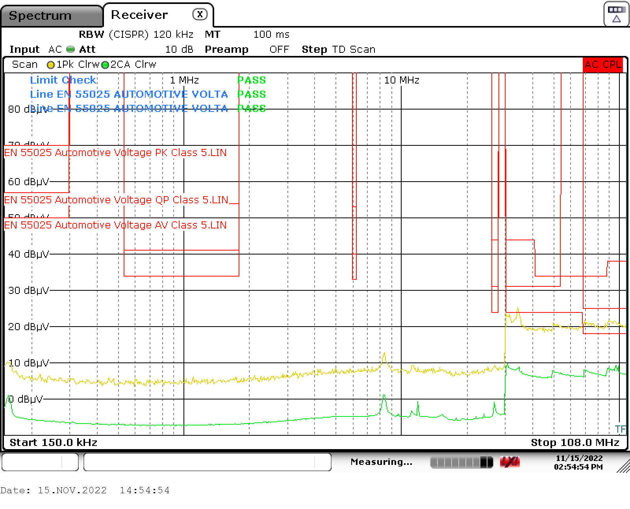
Task: Open the Step TD Scan selection
Action: (x=339, y=49)
